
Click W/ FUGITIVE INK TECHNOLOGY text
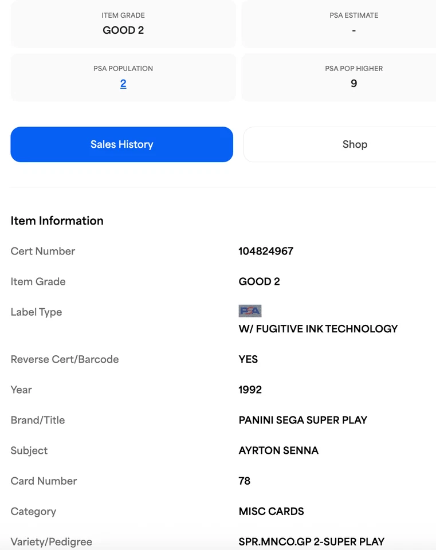click(x=318, y=329)
